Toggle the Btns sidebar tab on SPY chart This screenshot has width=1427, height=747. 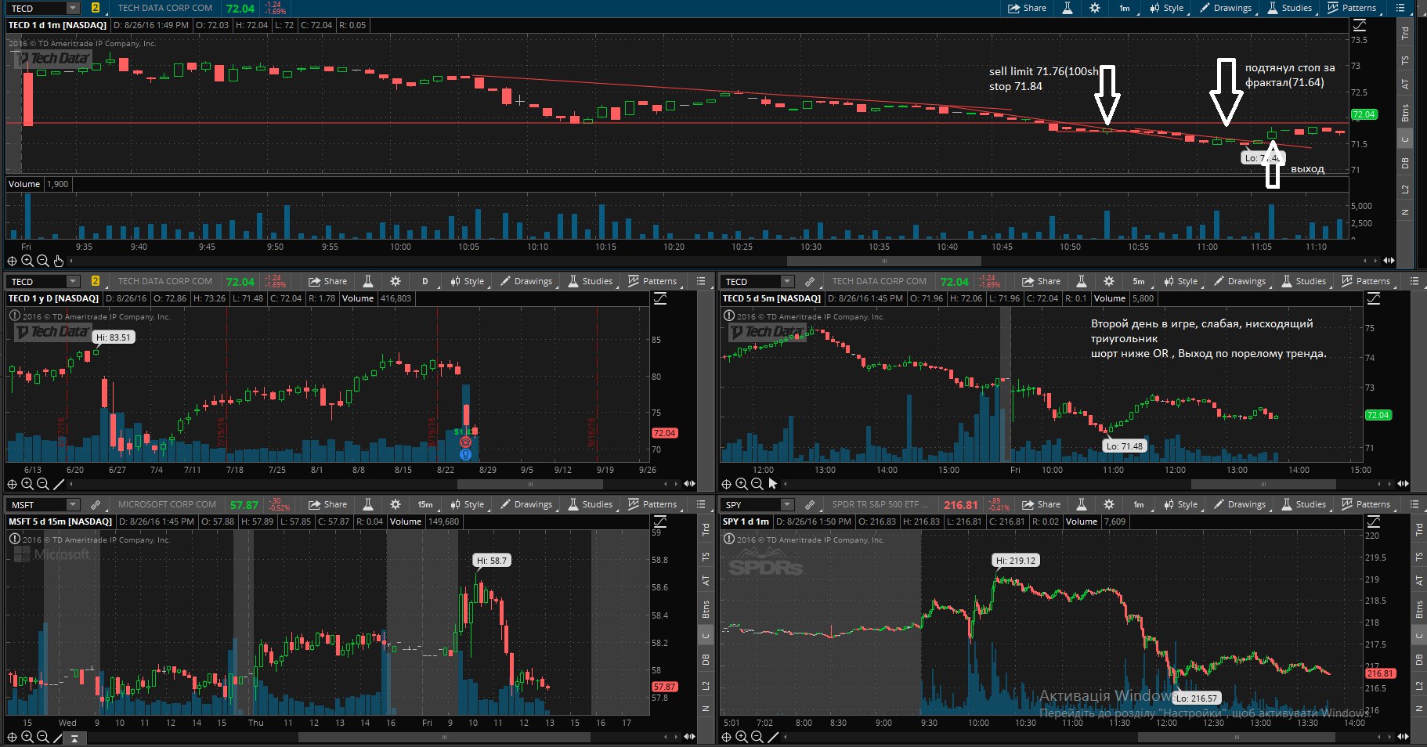(x=1419, y=609)
